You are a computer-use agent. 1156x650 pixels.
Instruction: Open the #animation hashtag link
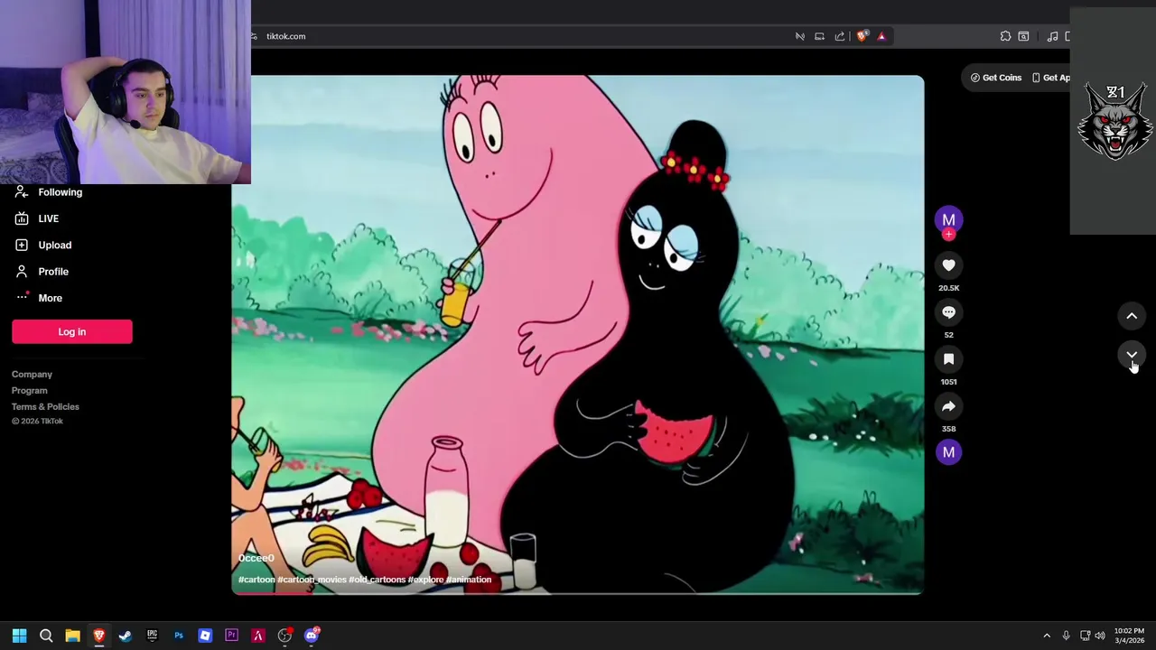469,580
